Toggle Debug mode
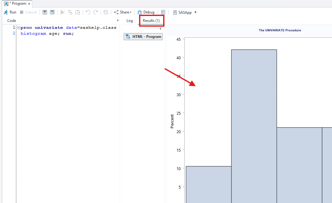This screenshot has height=203, width=332. pos(146,12)
